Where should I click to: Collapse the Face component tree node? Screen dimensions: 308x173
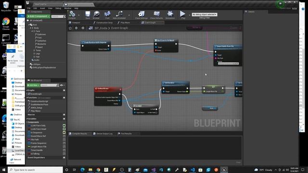point(32,31)
